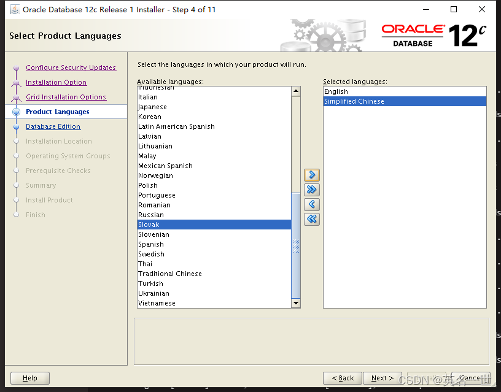Click the Available languages scrollbar thumb

[296, 245]
